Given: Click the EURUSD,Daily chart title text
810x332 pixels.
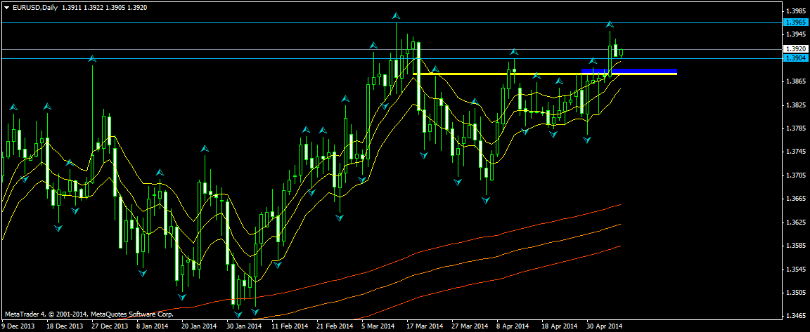Looking at the screenshot, I should [34, 8].
